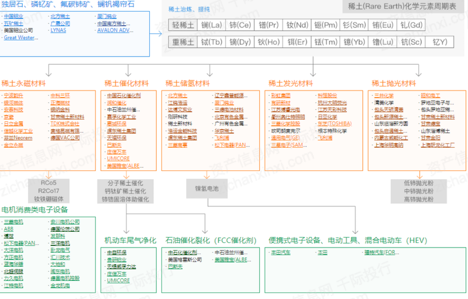Open the 丰田汽车 link
The height and width of the screenshot is (299, 468).
281,252
